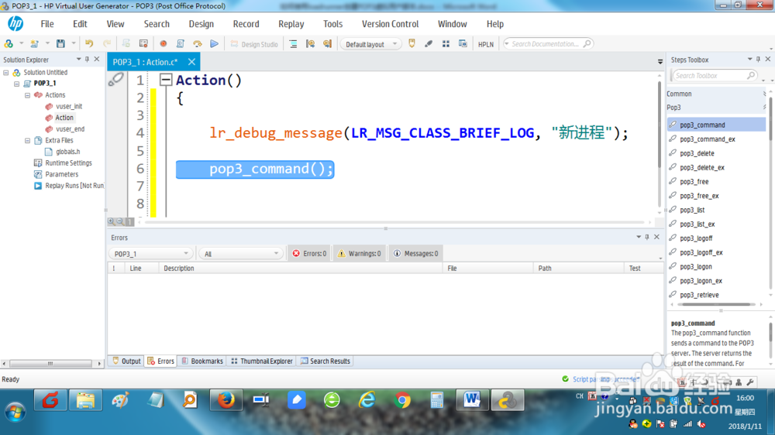
Task: Click the indent/outline lines toolbar icon
Action: [293, 44]
